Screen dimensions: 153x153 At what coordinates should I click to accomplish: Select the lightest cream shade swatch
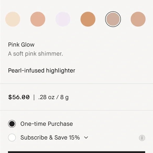pos(13,19)
